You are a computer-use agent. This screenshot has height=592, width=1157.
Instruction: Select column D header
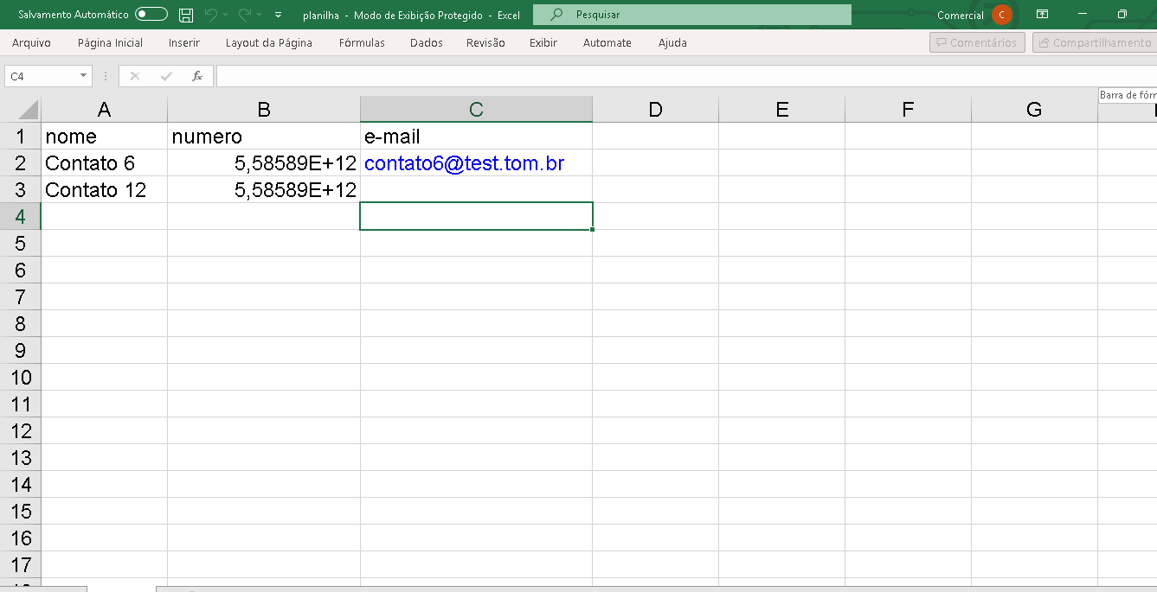pos(655,109)
